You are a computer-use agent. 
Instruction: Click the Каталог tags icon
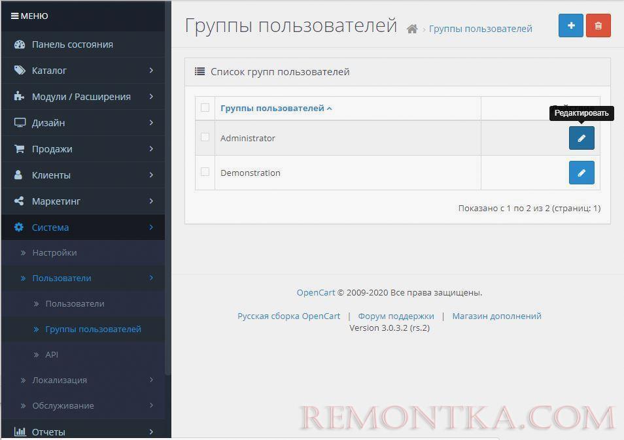coord(20,71)
